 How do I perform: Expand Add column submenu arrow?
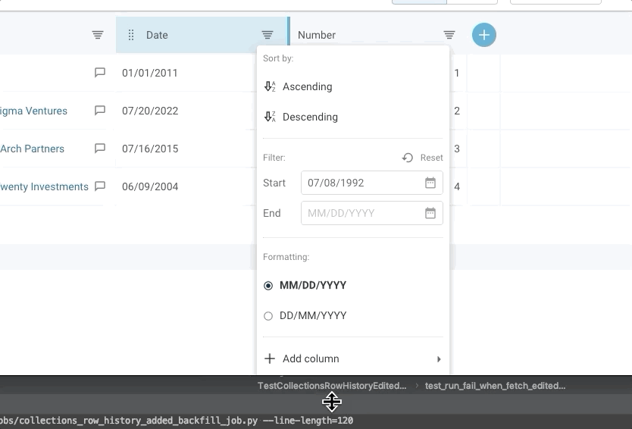[439, 359]
